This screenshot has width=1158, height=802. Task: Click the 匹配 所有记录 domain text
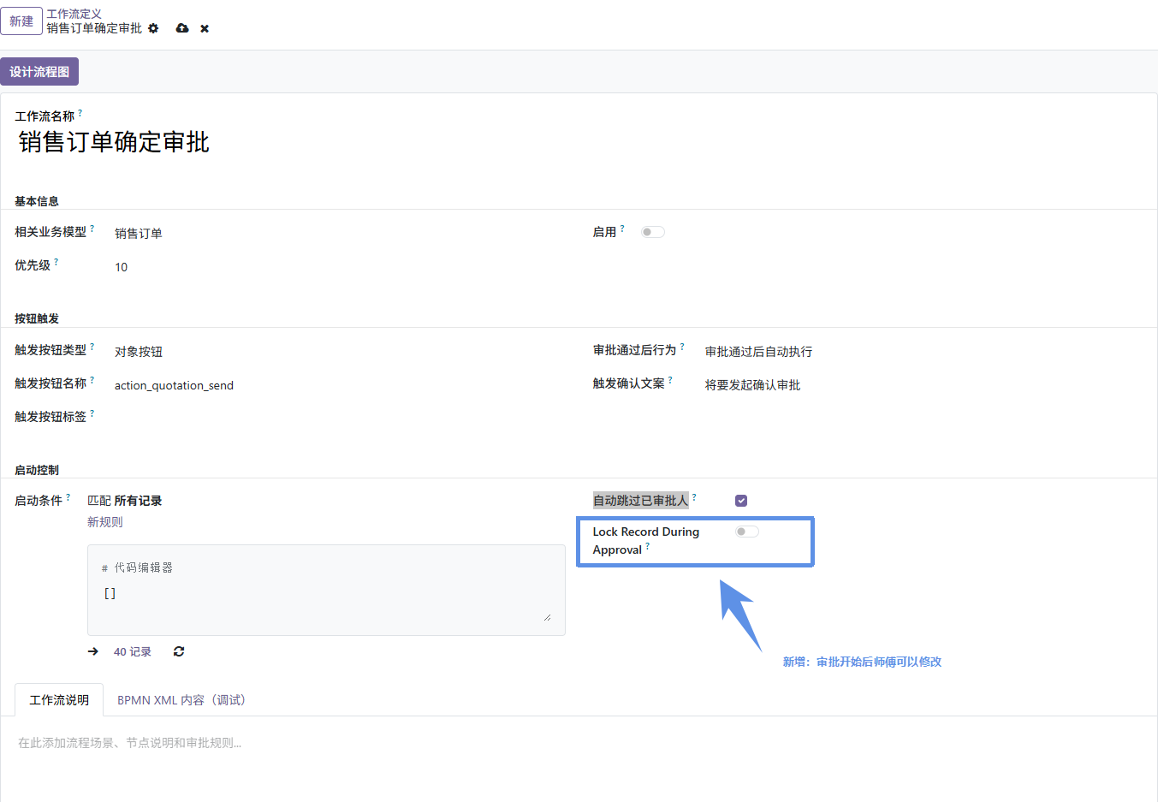tap(125, 501)
